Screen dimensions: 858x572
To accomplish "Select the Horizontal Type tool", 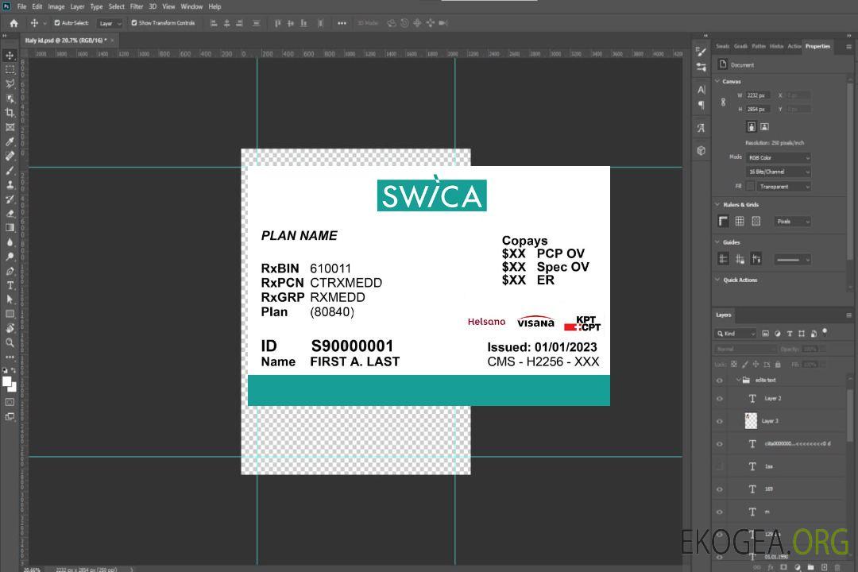I will tap(10, 285).
